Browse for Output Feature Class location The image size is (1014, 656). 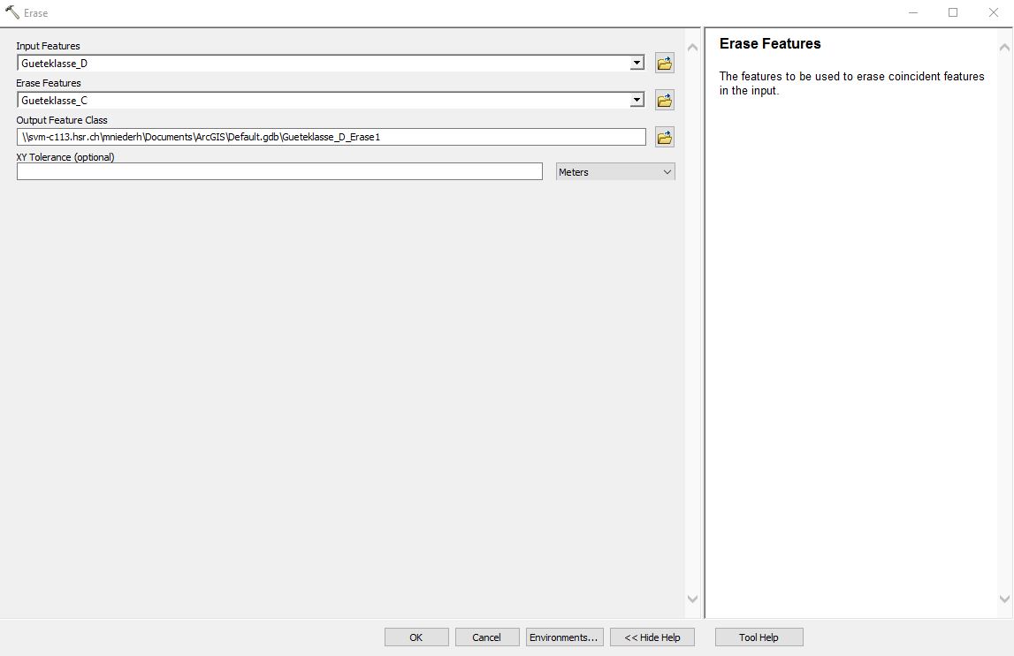[664, 138]
